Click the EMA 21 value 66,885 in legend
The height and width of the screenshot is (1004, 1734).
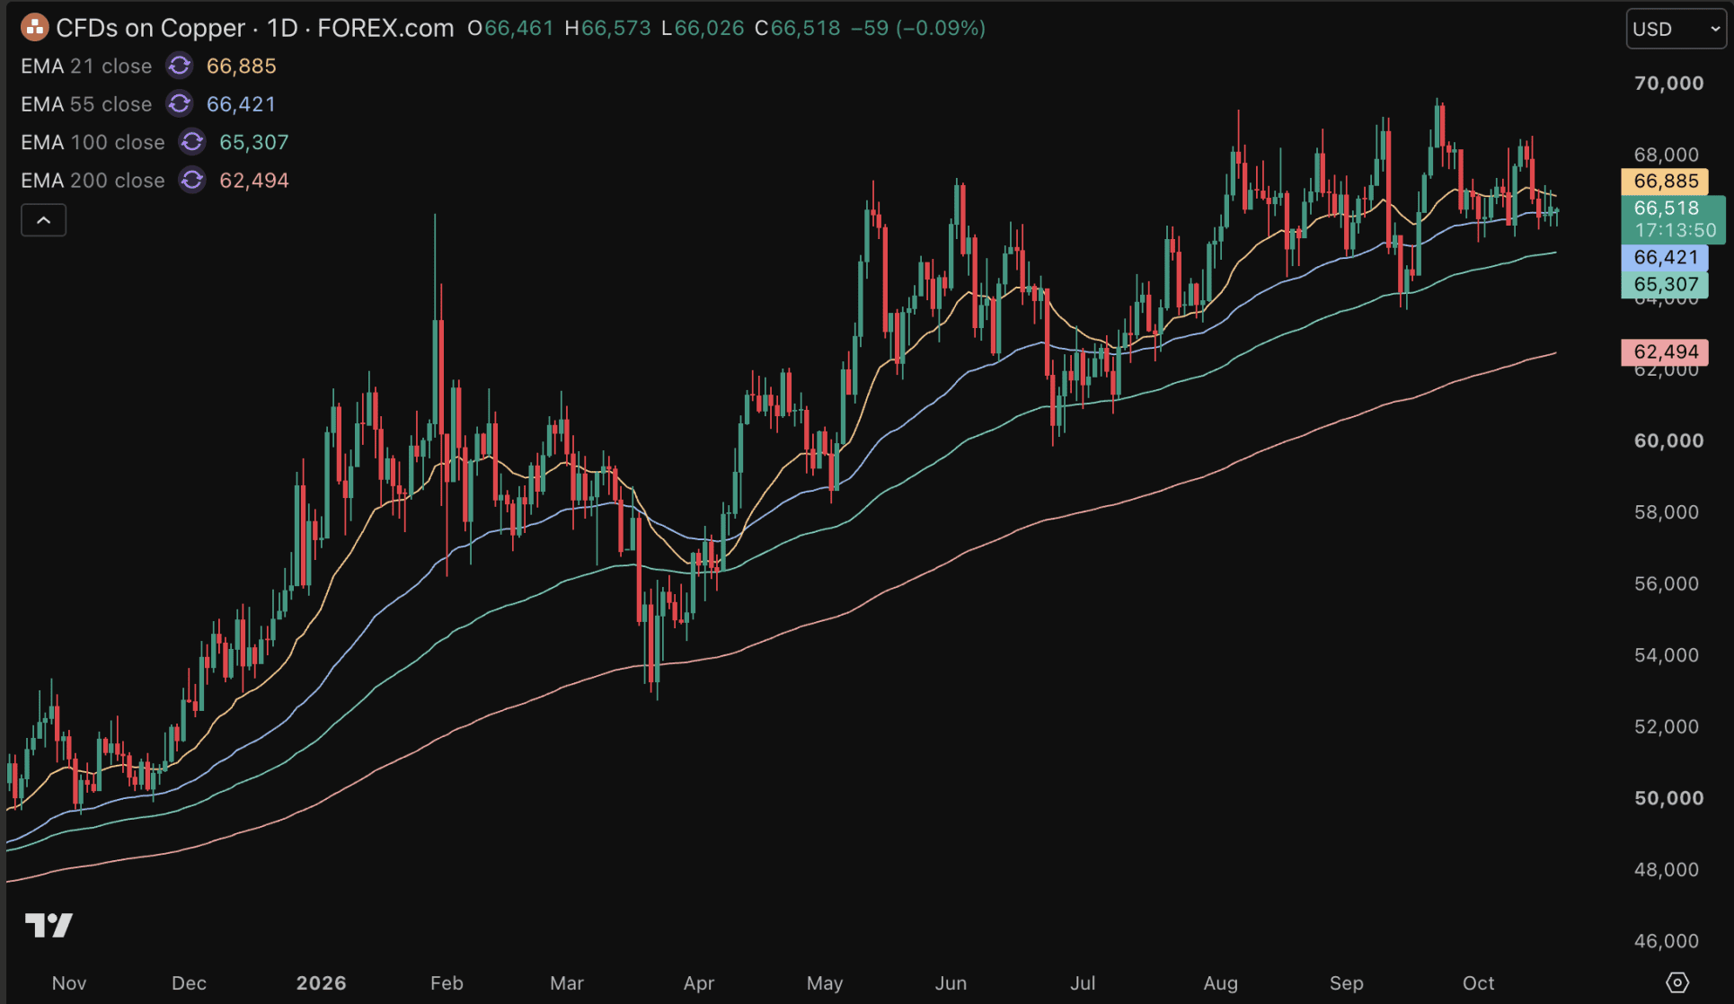click(x=242, y=66)
